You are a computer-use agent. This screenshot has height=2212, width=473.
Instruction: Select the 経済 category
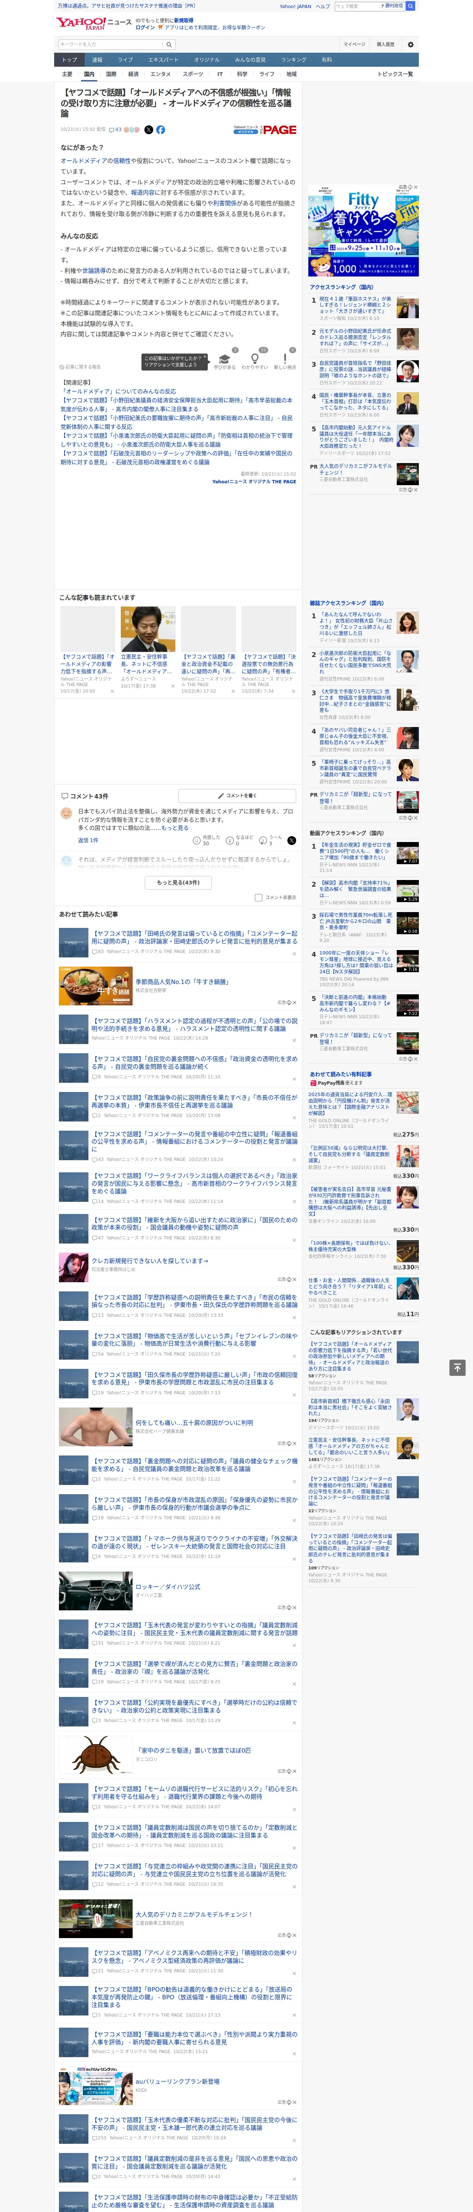coord(133,74)
